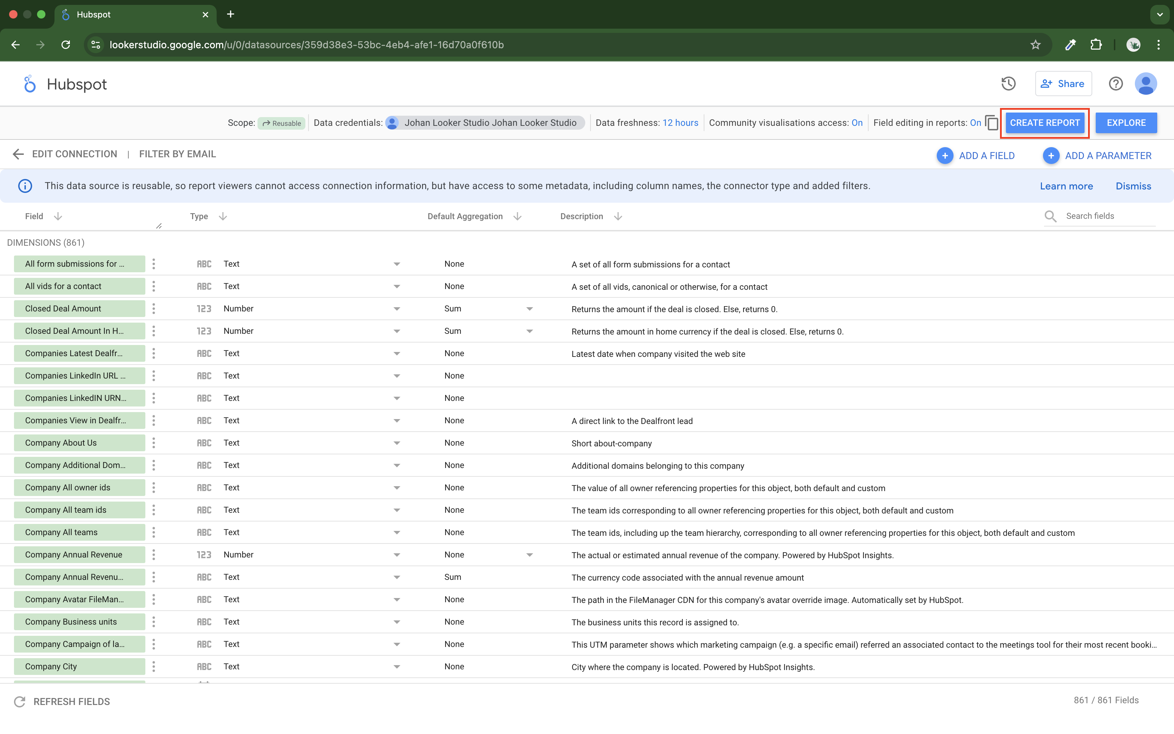
Task: Reload the page in browser
Action: click(65, 45)
